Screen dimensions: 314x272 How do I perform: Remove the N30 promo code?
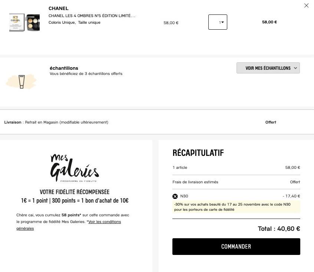pos(175,196)
